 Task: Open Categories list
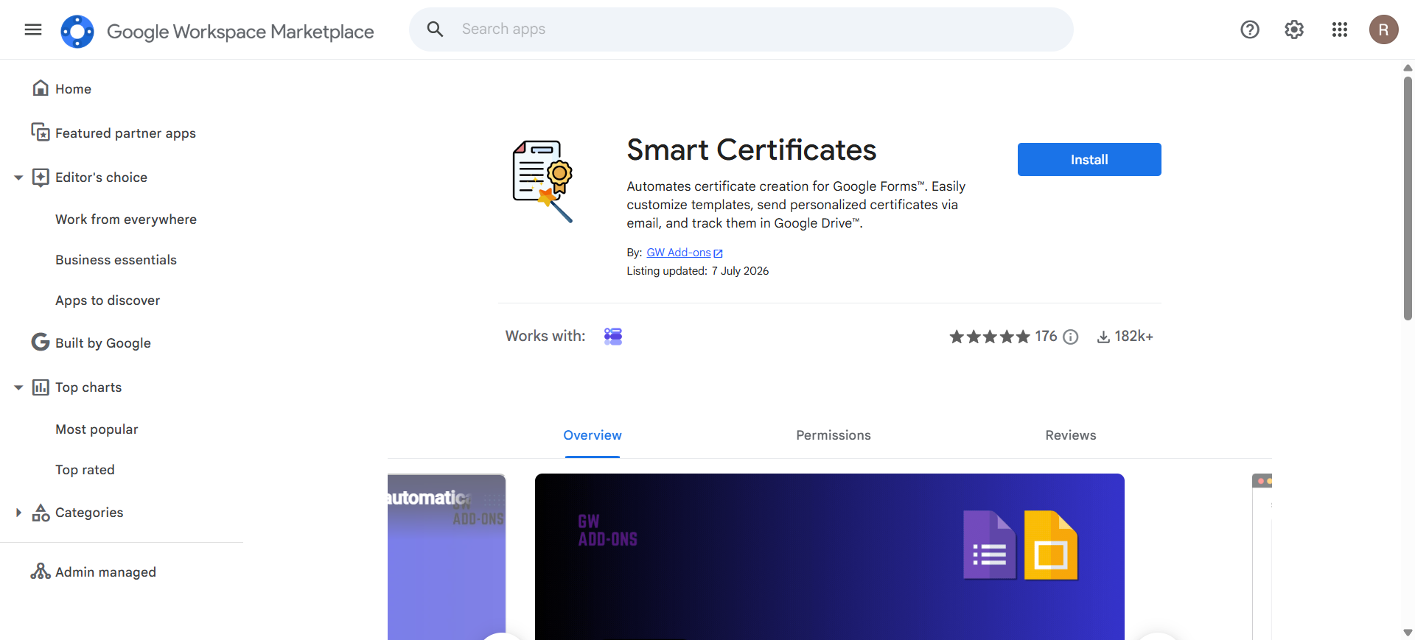(x=89, y=513)
